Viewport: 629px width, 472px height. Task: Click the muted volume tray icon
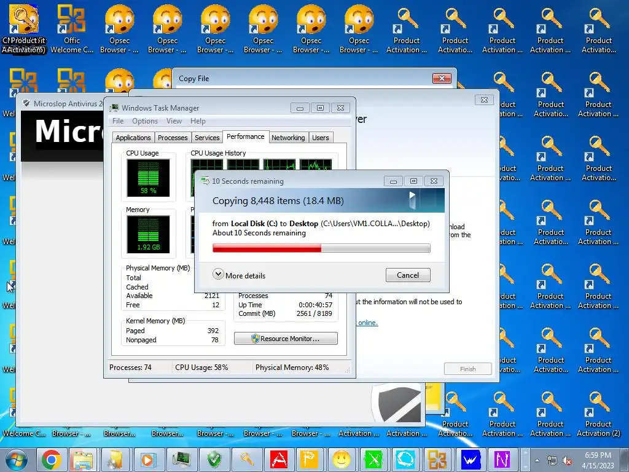(567, 460)
